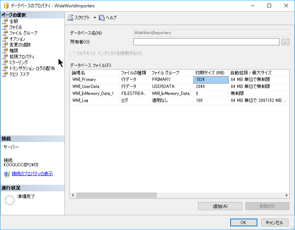The height and width of the screenshot is (230, 295).
Task: Click the initial size 100 cell
Action: [x=211, y=100]
